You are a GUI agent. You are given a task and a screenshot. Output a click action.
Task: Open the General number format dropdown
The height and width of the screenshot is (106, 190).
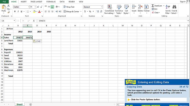(x=102, y=7)
